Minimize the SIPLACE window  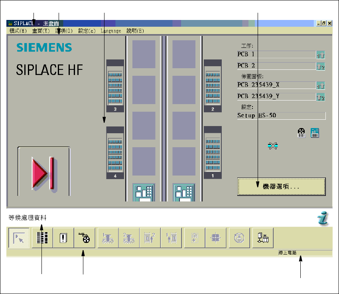tap(319, 24)
